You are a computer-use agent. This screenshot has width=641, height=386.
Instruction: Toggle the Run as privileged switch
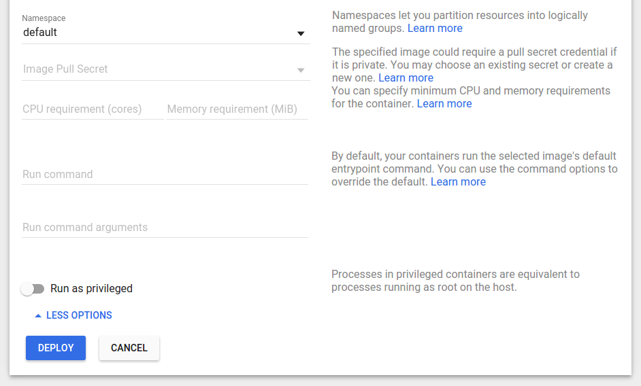32,289
